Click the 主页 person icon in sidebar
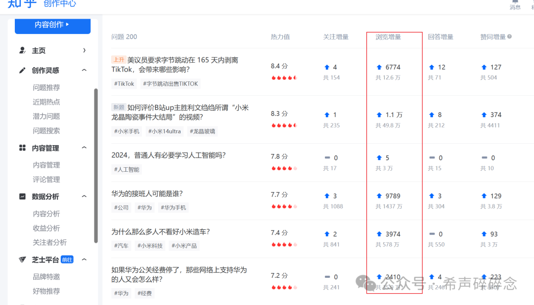Viewport: 534px width, 305px height. 24,50
